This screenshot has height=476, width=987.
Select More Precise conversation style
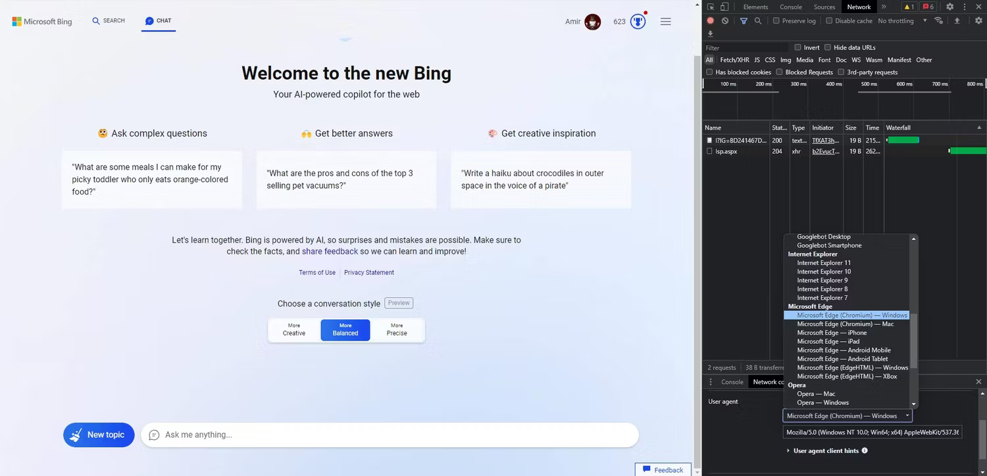397,330
